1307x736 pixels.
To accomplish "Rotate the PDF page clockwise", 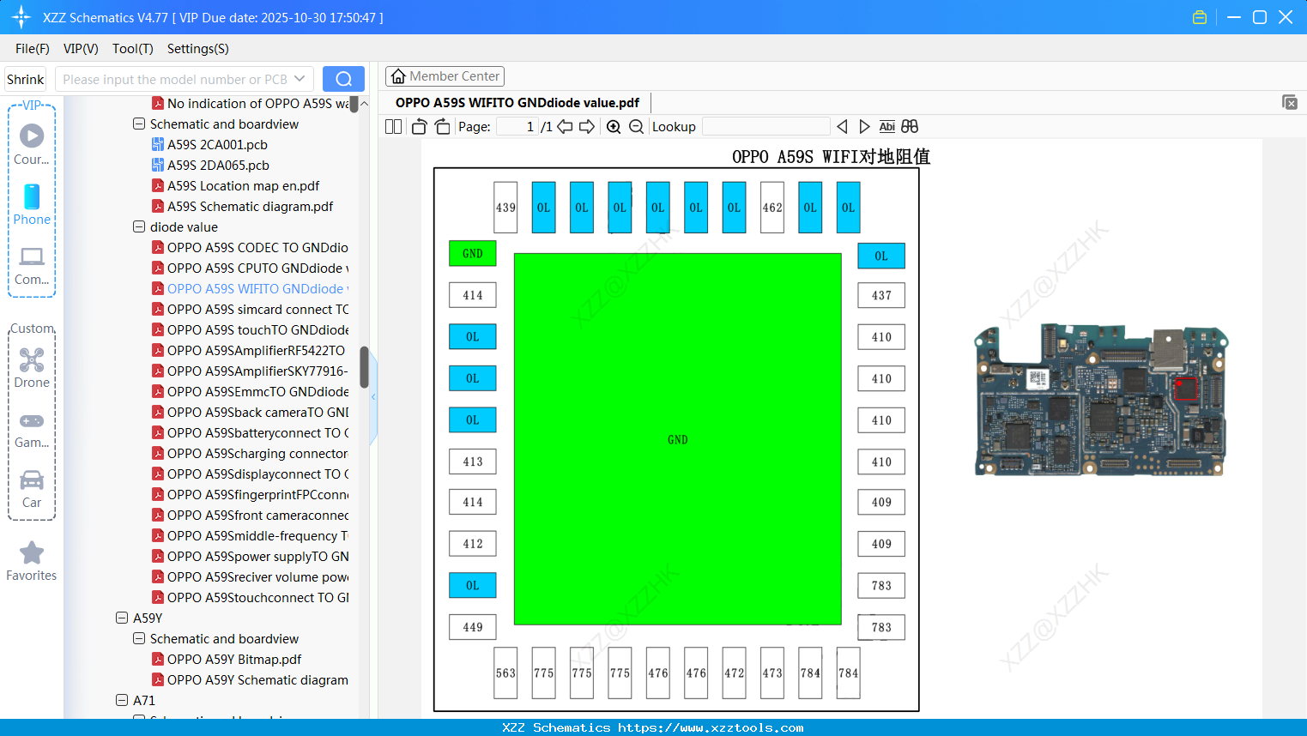I will 442,126.
